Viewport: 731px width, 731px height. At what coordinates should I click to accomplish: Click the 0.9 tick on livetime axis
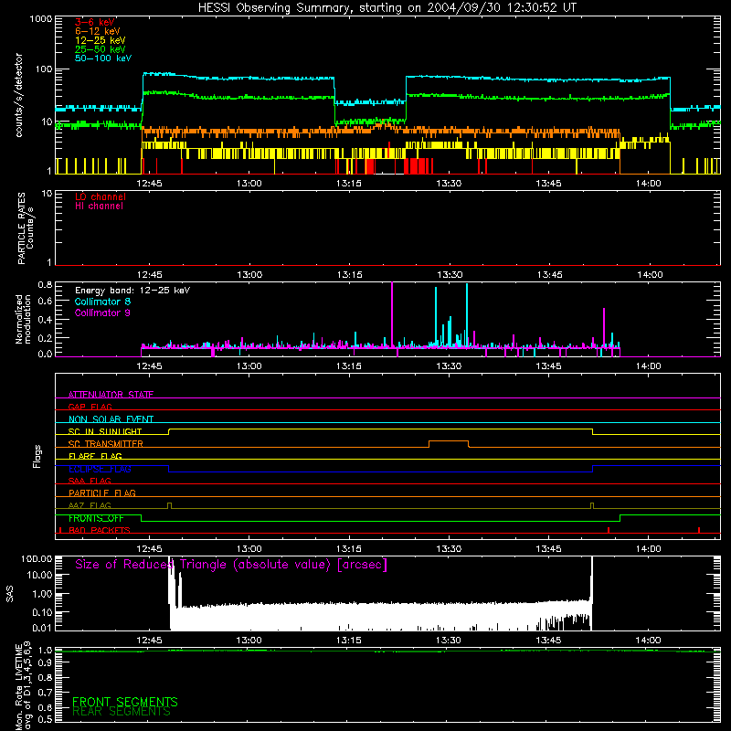(x=45, y=663)
